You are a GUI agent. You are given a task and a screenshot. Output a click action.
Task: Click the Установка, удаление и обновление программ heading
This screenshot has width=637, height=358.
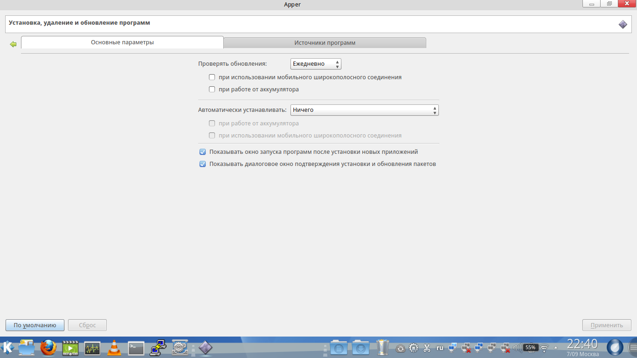point(79,22)
